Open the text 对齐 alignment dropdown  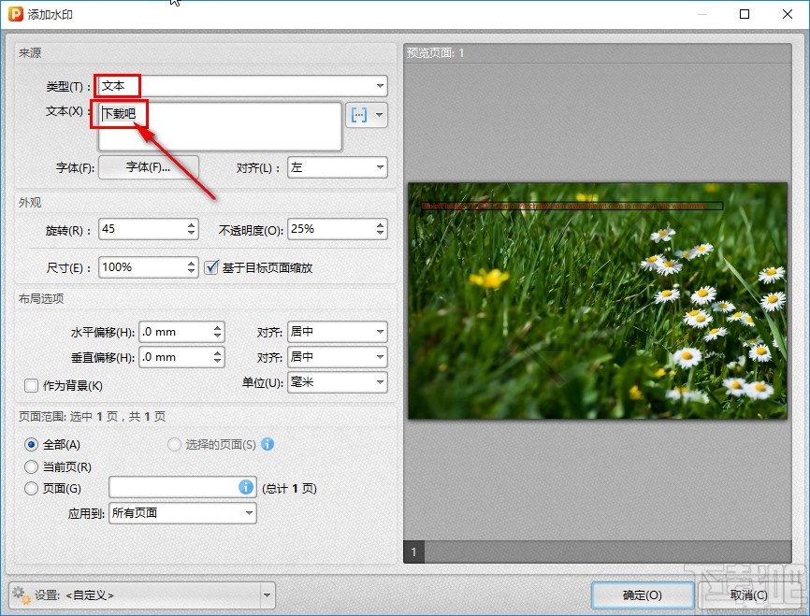(338, 167)
